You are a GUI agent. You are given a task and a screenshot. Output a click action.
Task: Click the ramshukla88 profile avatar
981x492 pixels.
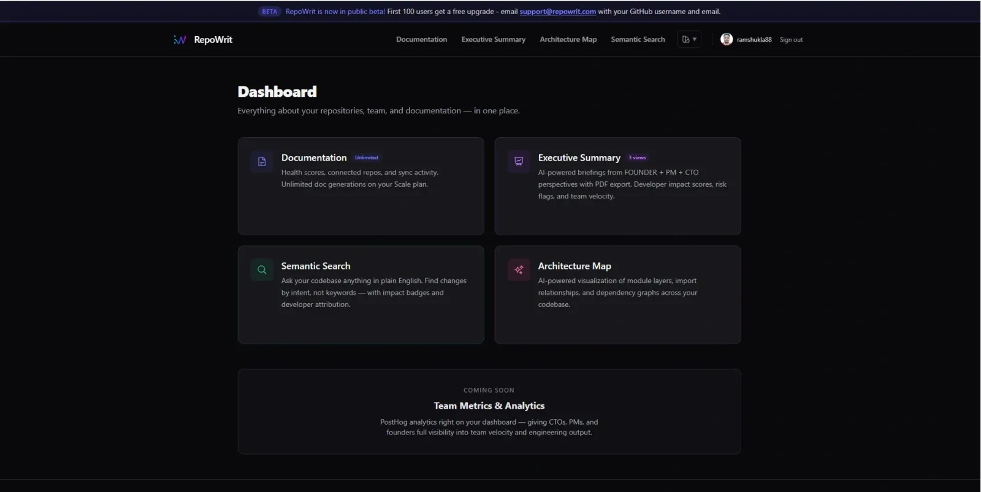pyautogui.click(x=727, y=39)
